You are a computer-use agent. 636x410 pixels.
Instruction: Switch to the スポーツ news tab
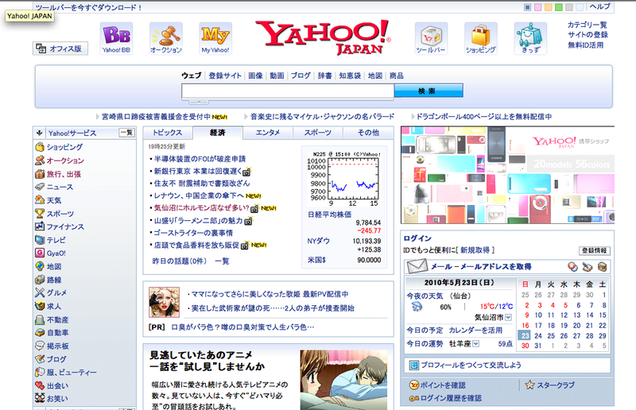(317, 133)
